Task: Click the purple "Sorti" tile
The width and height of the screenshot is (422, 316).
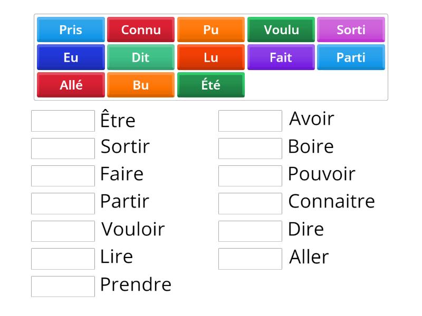Action: coord(351,30)
